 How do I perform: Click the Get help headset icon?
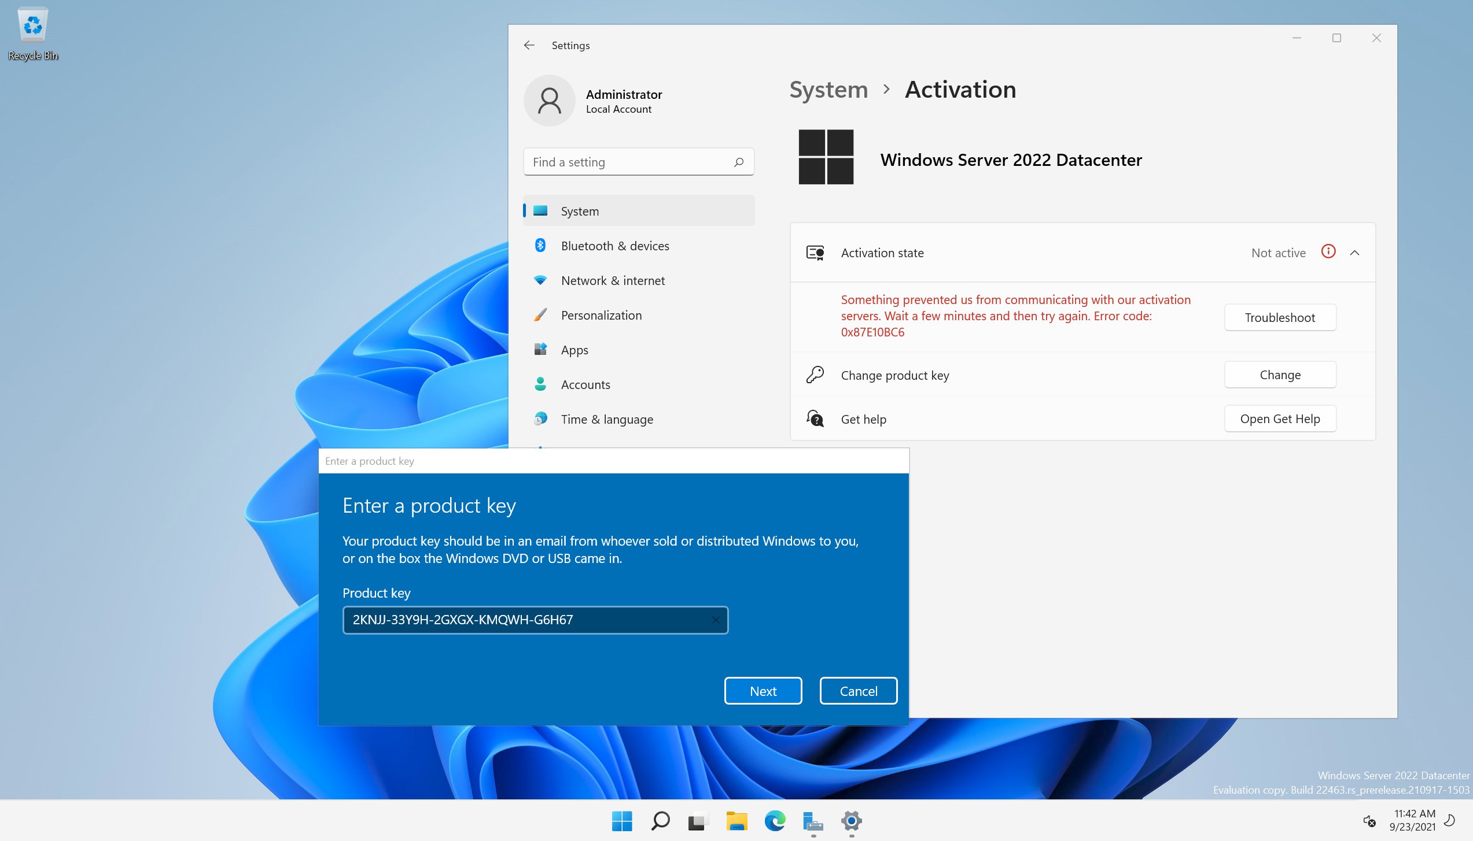point(815,417)
